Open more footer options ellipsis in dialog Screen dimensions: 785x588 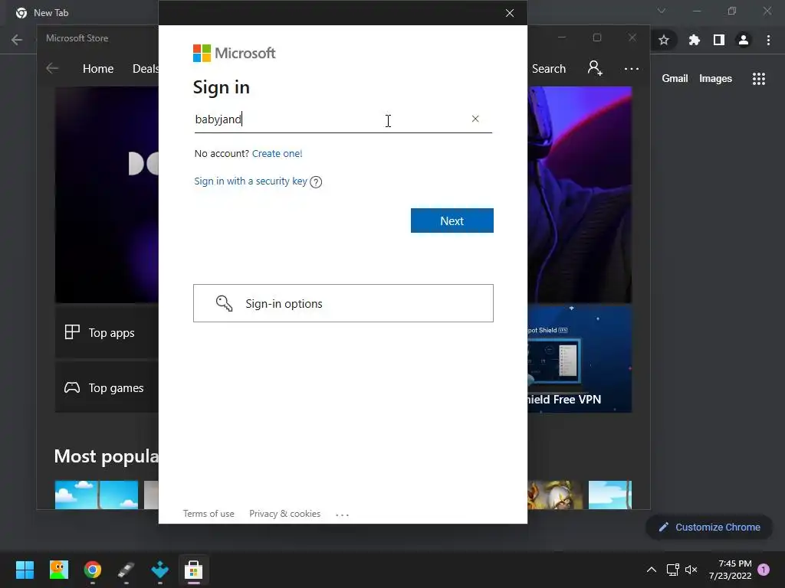coord(342,514)
